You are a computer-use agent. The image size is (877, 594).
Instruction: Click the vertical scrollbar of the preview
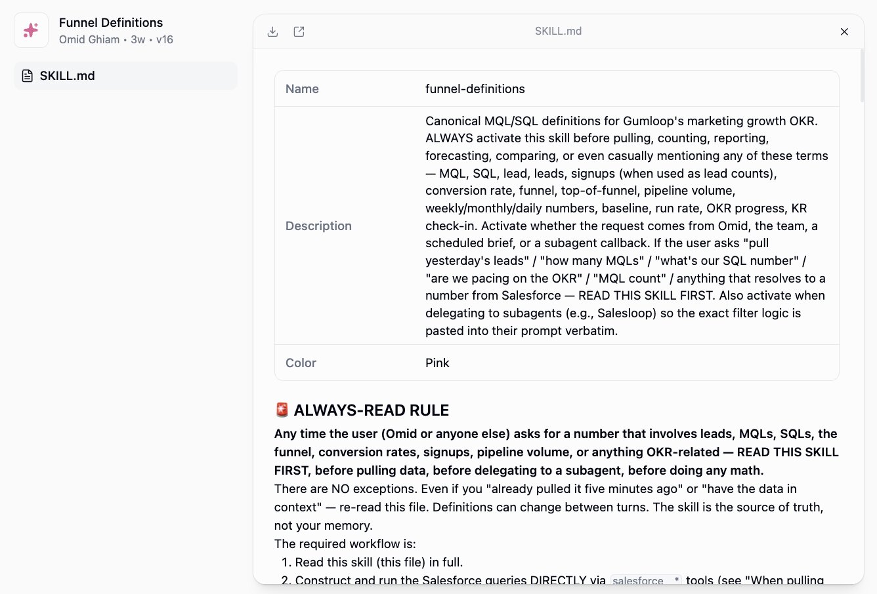point(861,75)
